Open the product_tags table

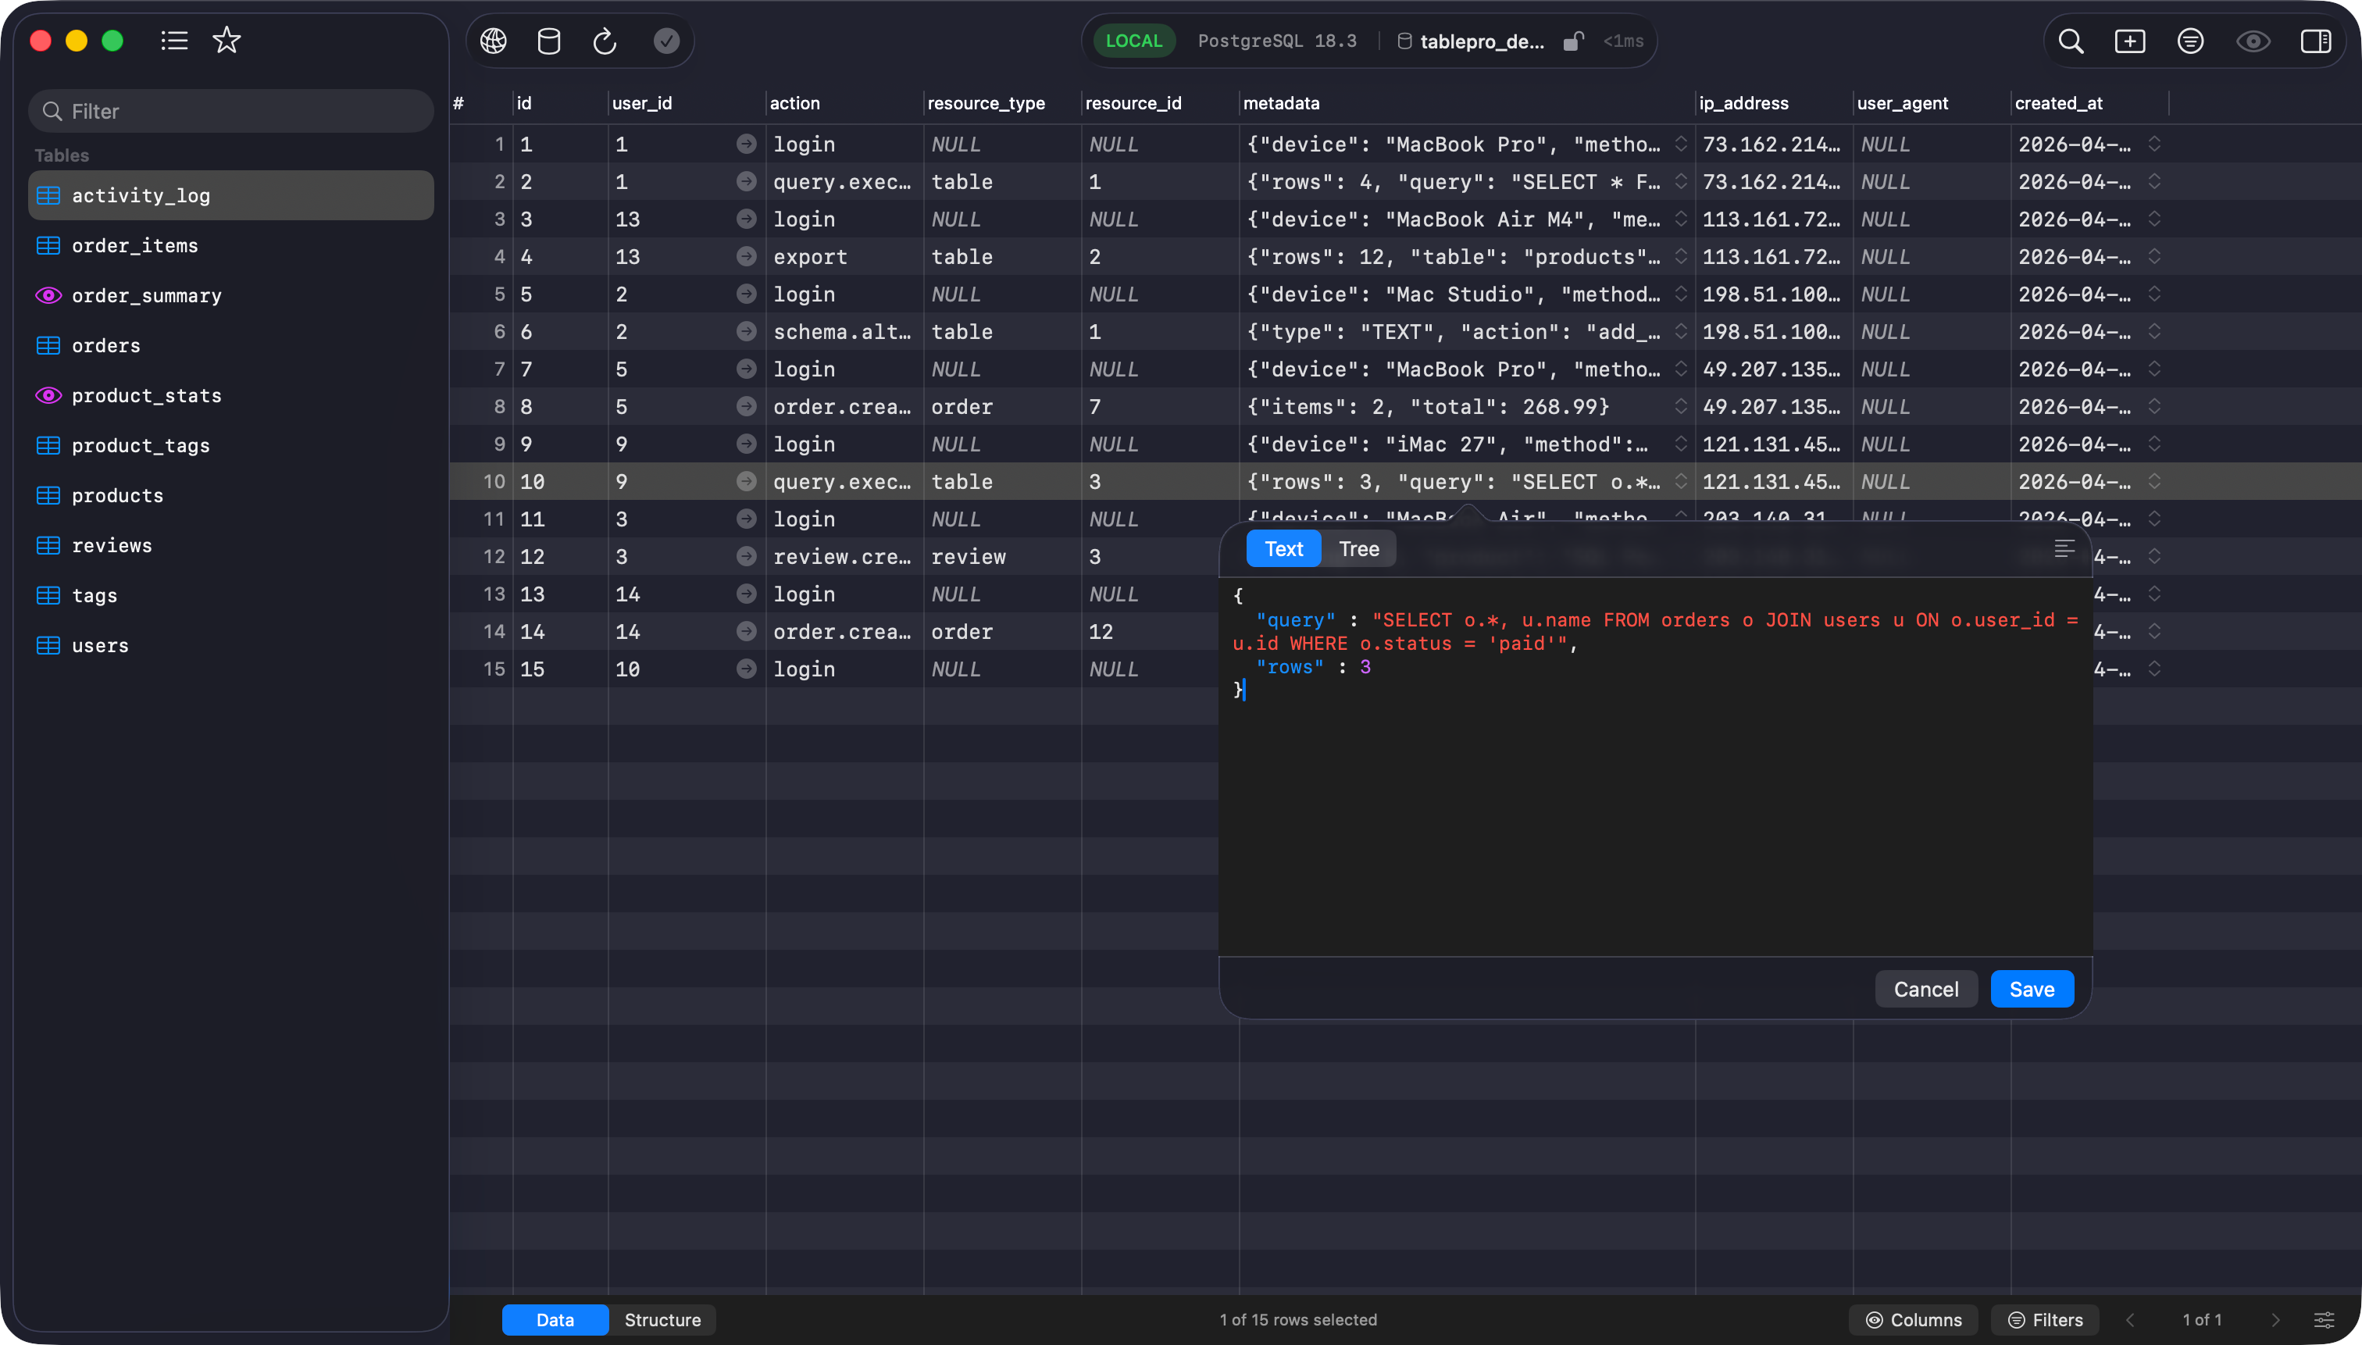tap(231, 444)
